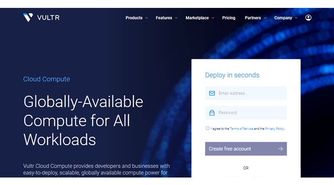Open the Marketplace menu
This screenshot has width=334, height=185.
[x=197, y=18]
